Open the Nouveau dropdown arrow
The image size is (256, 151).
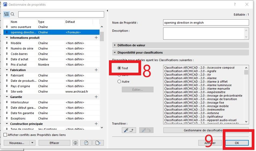pos(32,143)
